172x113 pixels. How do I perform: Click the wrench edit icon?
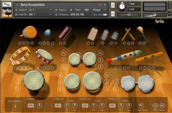[x=7, y=5]
